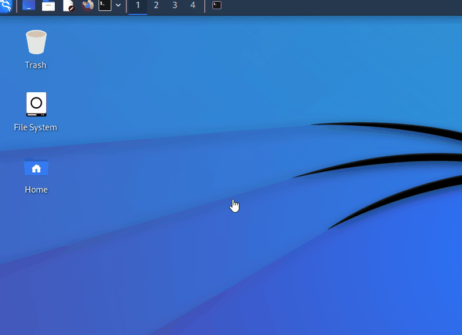The height and width of the screenshot is (335, 462).
Task: Click the Home label text
Action: pos(36,189)
